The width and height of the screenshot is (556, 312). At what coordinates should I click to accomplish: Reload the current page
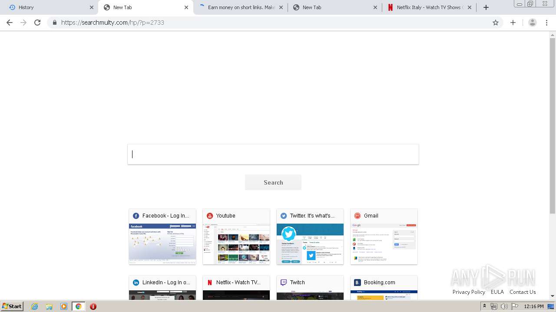[37, 23]
